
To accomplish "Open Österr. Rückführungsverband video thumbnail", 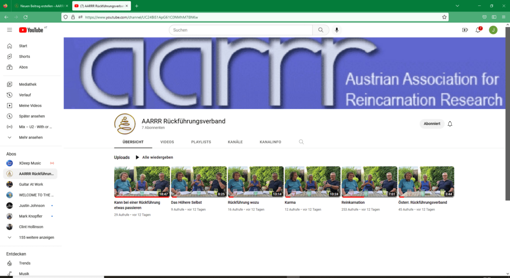I will (x=426, y=182).
